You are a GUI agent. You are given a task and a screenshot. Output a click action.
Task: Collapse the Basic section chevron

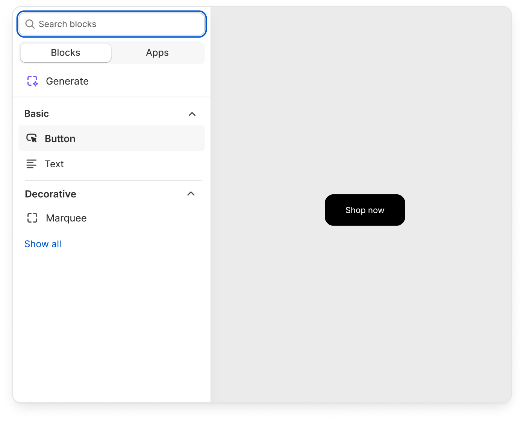pos(192,114)
